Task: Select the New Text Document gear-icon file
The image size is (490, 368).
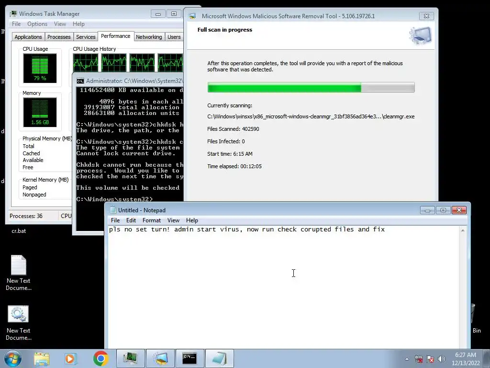Action: [x=19, y=323]
